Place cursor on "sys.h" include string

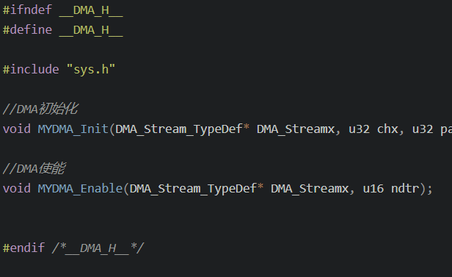(x=91, y=70)
